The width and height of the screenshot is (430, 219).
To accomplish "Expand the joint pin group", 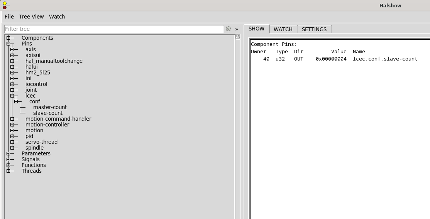I will click(12, 90).
